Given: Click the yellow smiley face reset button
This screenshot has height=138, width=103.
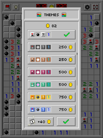Looking at the screenshot, I should tap(51, 6).
